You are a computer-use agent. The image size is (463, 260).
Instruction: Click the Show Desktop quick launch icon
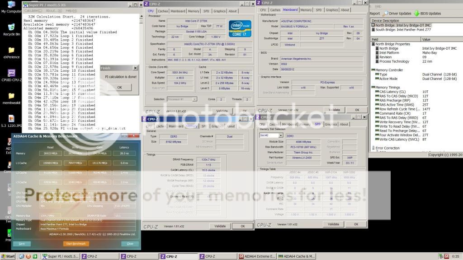pos(22,256)
